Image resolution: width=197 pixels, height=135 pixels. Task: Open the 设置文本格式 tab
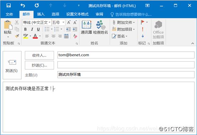pyautogui.click(x=78, y=14)
